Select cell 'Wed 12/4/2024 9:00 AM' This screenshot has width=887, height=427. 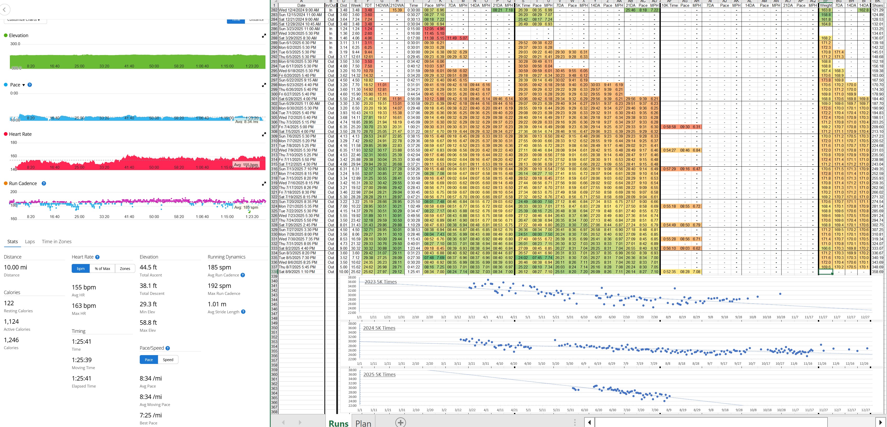click(x=301, y=10)
